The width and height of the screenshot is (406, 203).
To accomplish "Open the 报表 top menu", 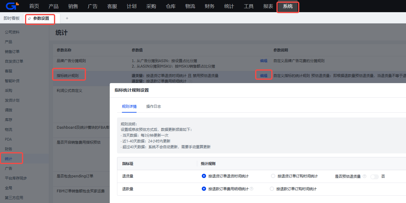I will click(268, 6).
